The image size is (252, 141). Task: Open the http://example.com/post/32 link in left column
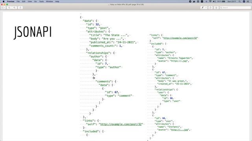(x=121, y=124)
